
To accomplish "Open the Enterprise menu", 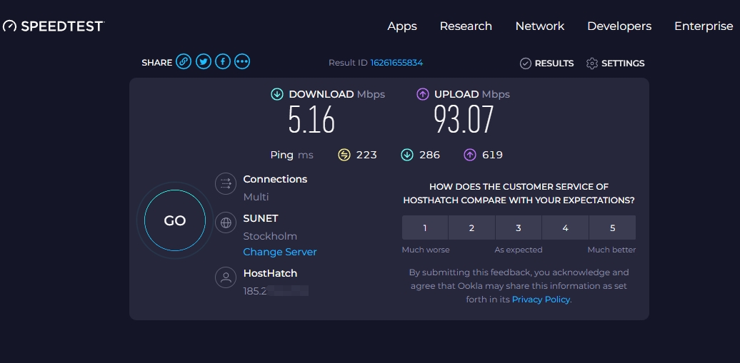I will pyautogui.click(x=704, y=26).
